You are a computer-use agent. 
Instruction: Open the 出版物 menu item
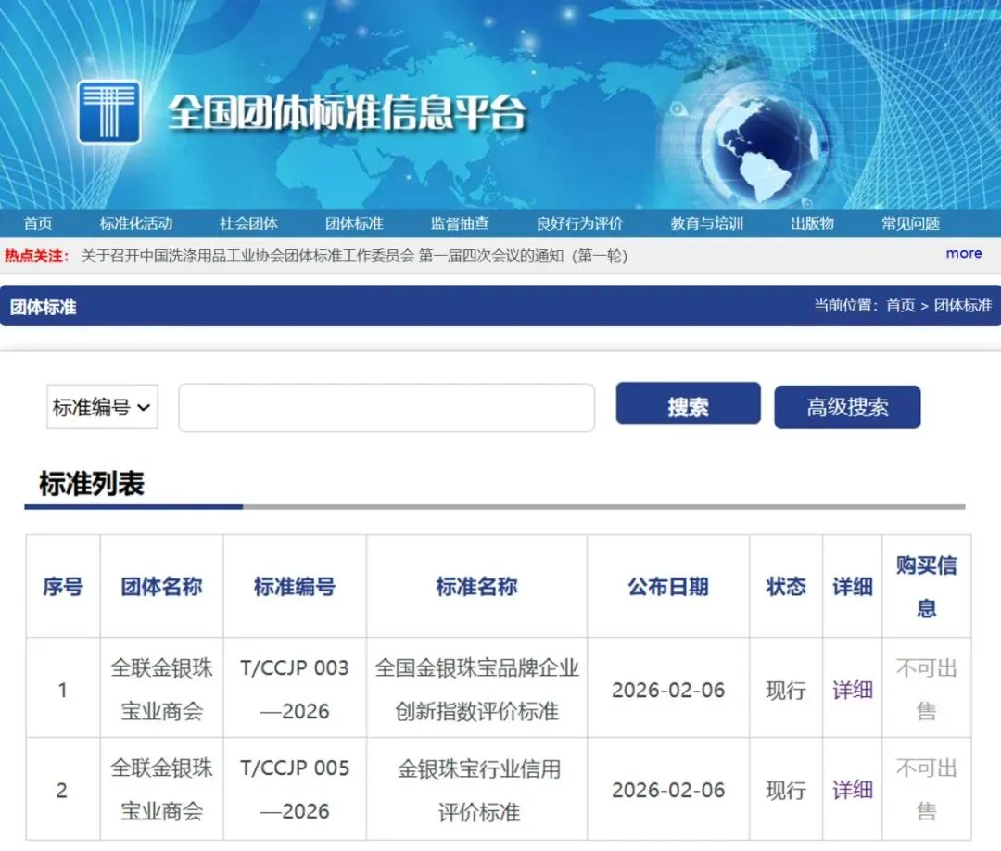(x=812, y=223)
